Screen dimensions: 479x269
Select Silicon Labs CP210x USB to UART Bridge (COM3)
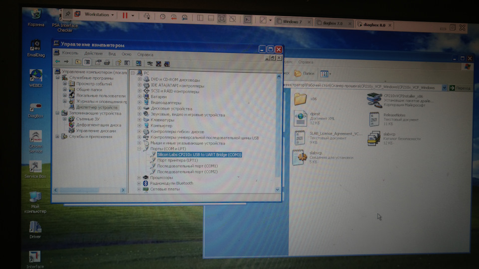pyautogui.click(x=199, y=154)
